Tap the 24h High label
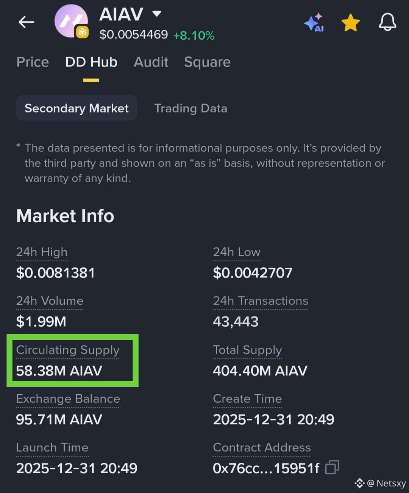 coord(42,252)
